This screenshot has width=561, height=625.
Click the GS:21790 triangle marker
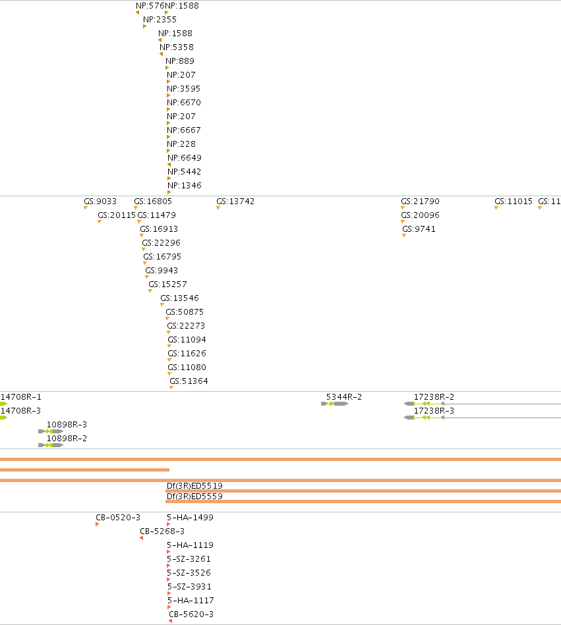point(403,207)
